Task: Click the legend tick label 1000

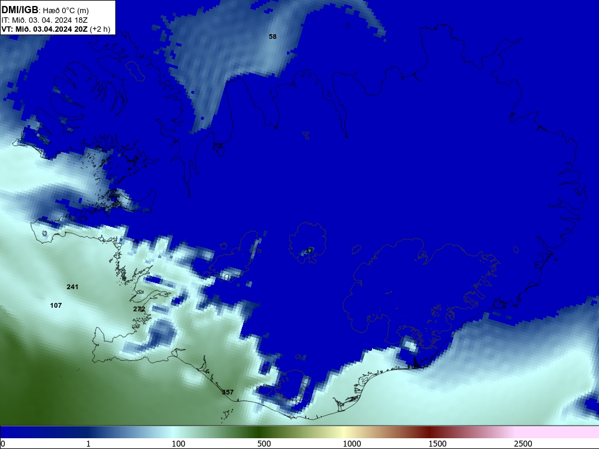Action: [352, 444]
